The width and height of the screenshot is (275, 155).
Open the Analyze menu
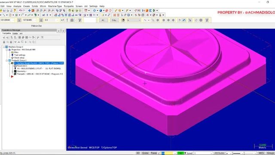tap(17, 6)
